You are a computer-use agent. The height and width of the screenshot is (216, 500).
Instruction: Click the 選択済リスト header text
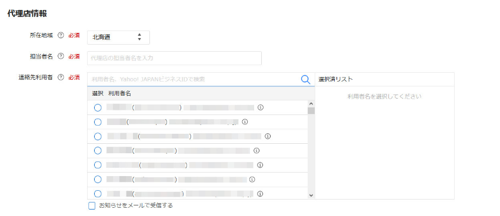click(x=335, y=79)
